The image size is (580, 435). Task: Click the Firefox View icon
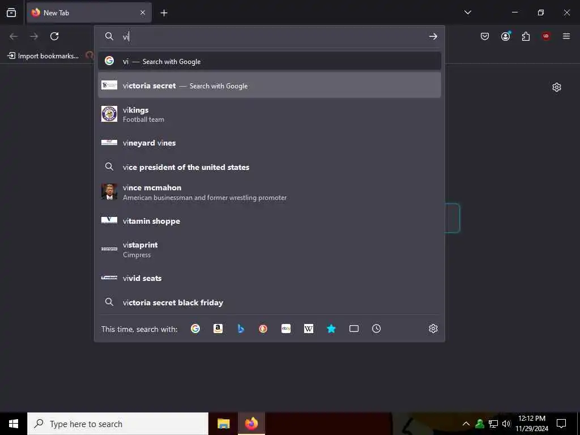(11, 12)
